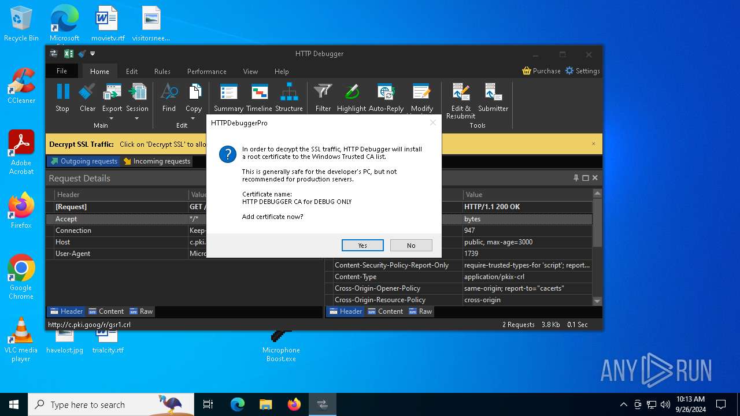This screenshot has width=740, height=416.
Task: Click the HTTP Debugger app icon in title bar
Action: click(54, 54)
